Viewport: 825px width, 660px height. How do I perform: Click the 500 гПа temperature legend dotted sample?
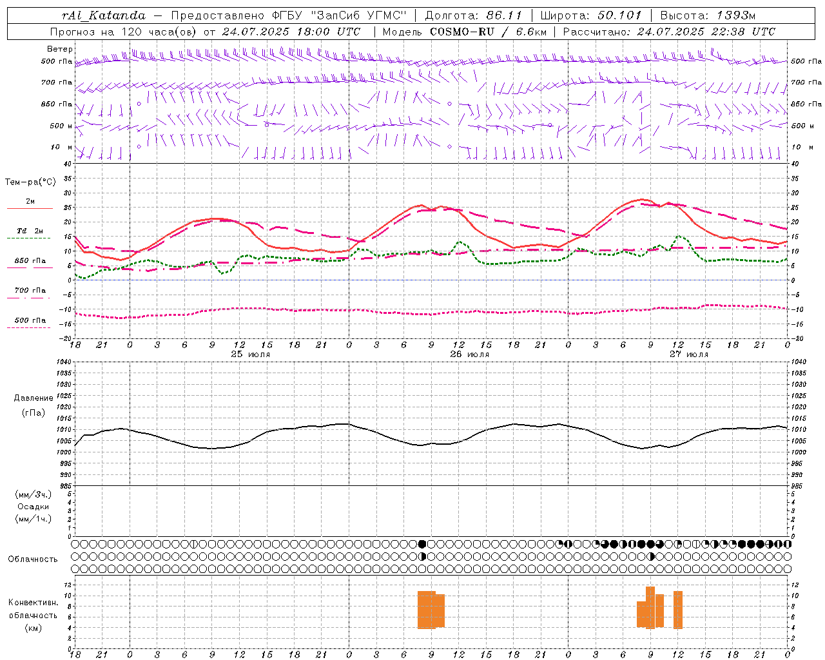(x=28, y=328)
